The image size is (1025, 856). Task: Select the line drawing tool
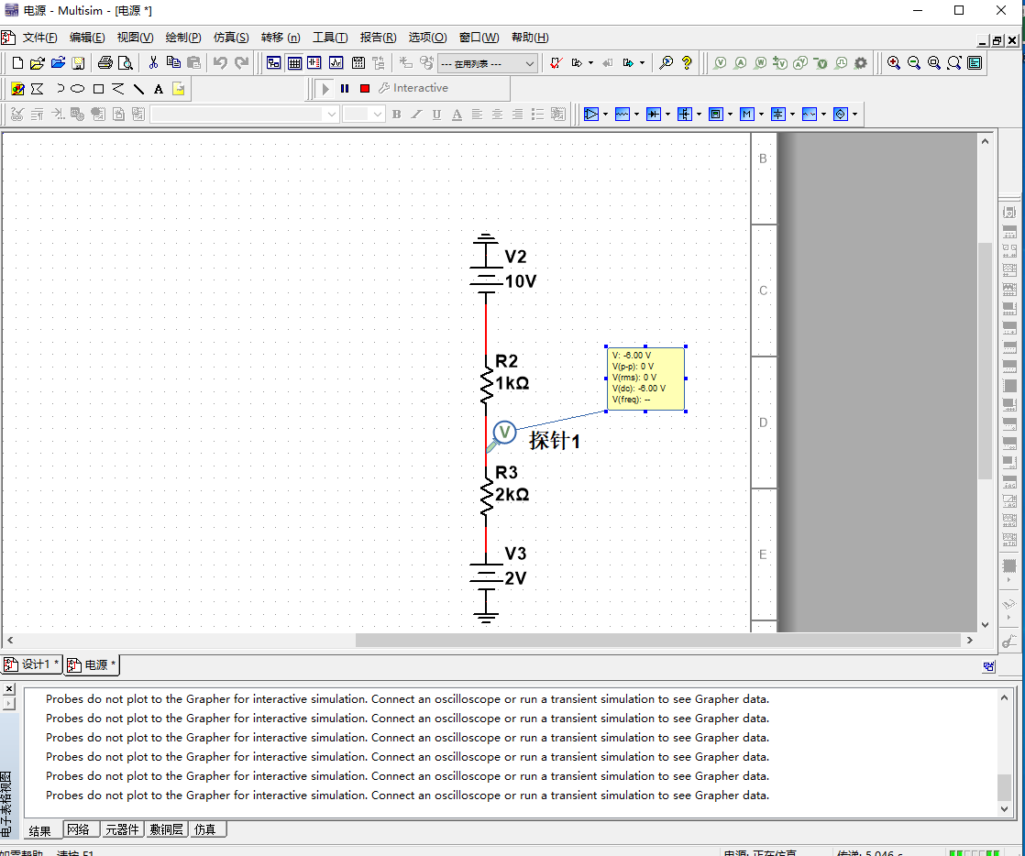138,89
